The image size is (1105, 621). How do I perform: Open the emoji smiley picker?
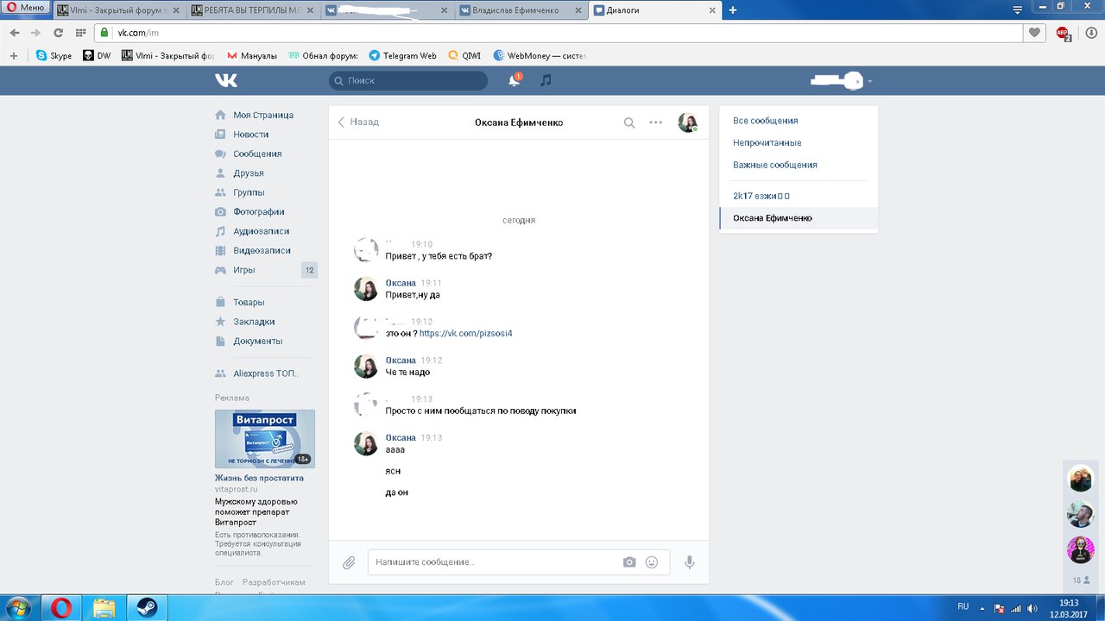tap(652, 562)
